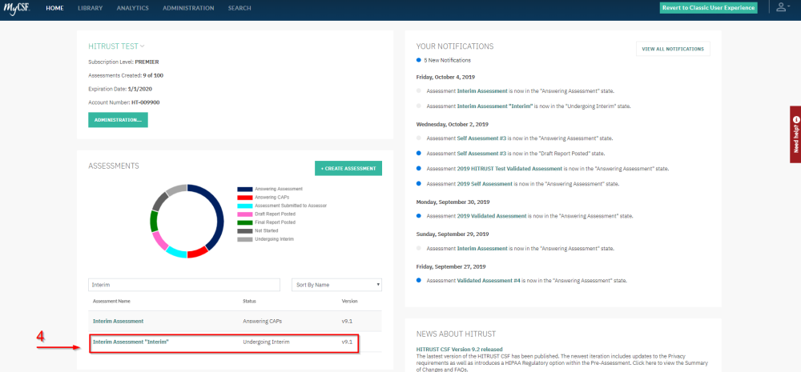
Task: Open HITRUST CSF Version 9.2 released news
Action: coord(459,349)
